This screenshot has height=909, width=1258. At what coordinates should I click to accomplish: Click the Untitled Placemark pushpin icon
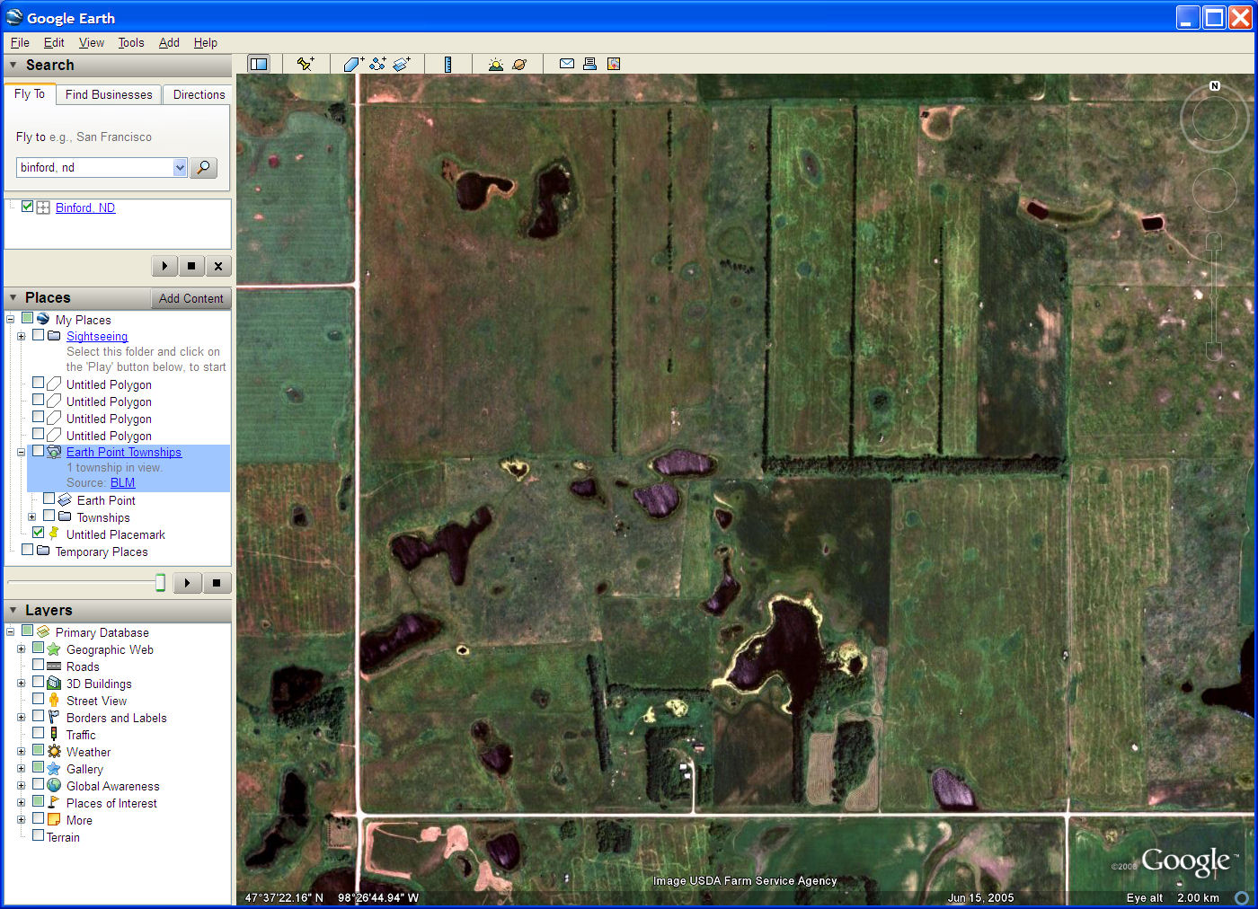(x=54, y=534)
